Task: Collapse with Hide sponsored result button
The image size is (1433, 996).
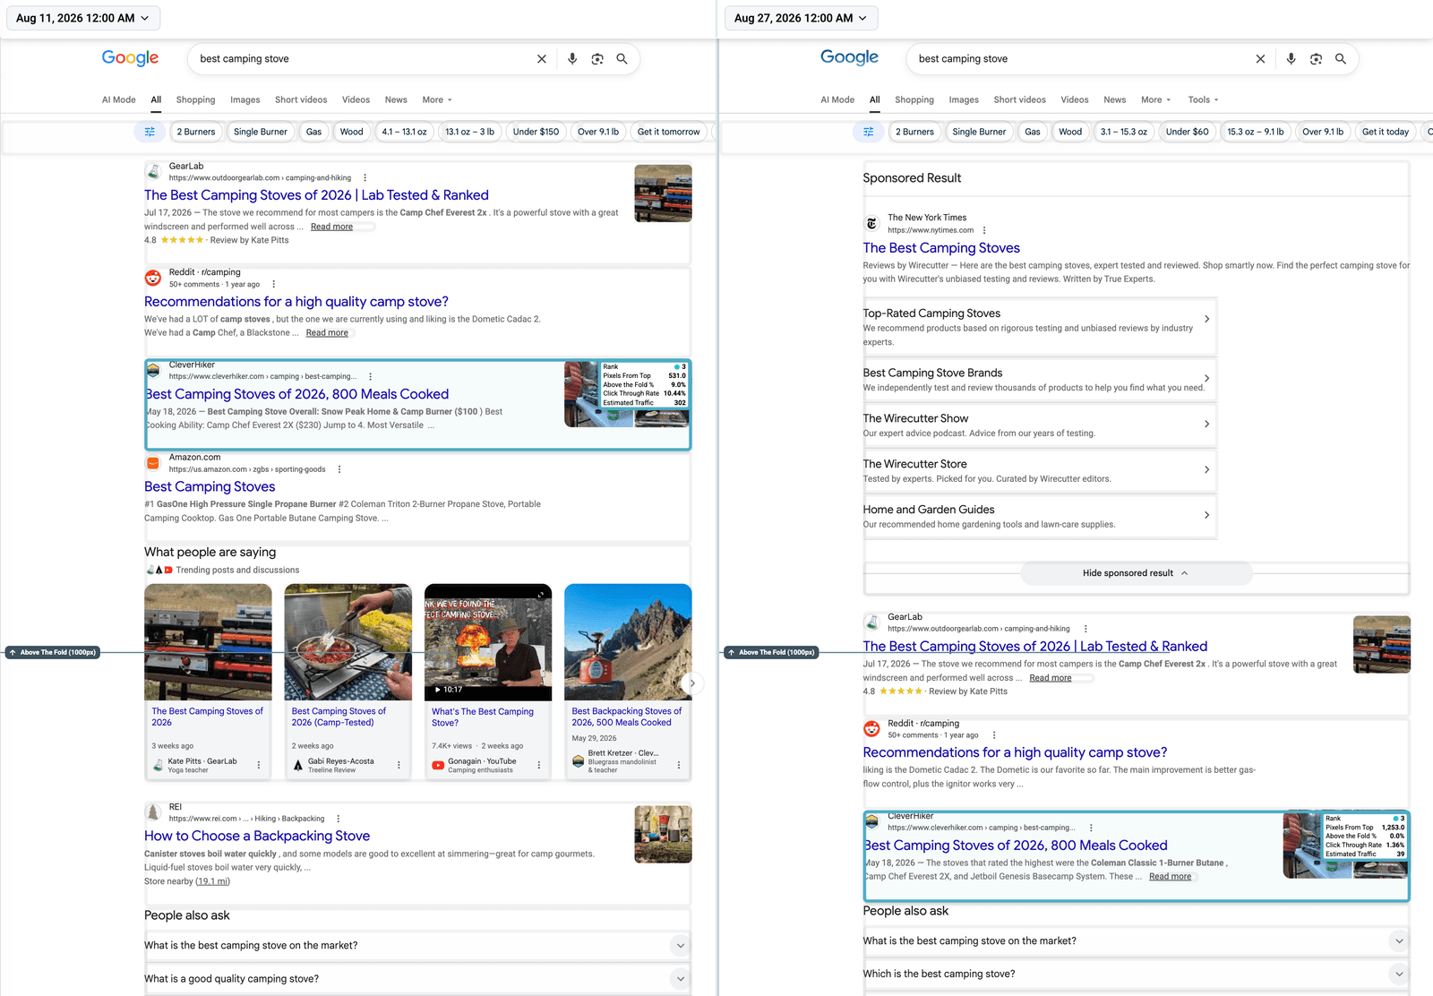Action: tap(1136, 573)
